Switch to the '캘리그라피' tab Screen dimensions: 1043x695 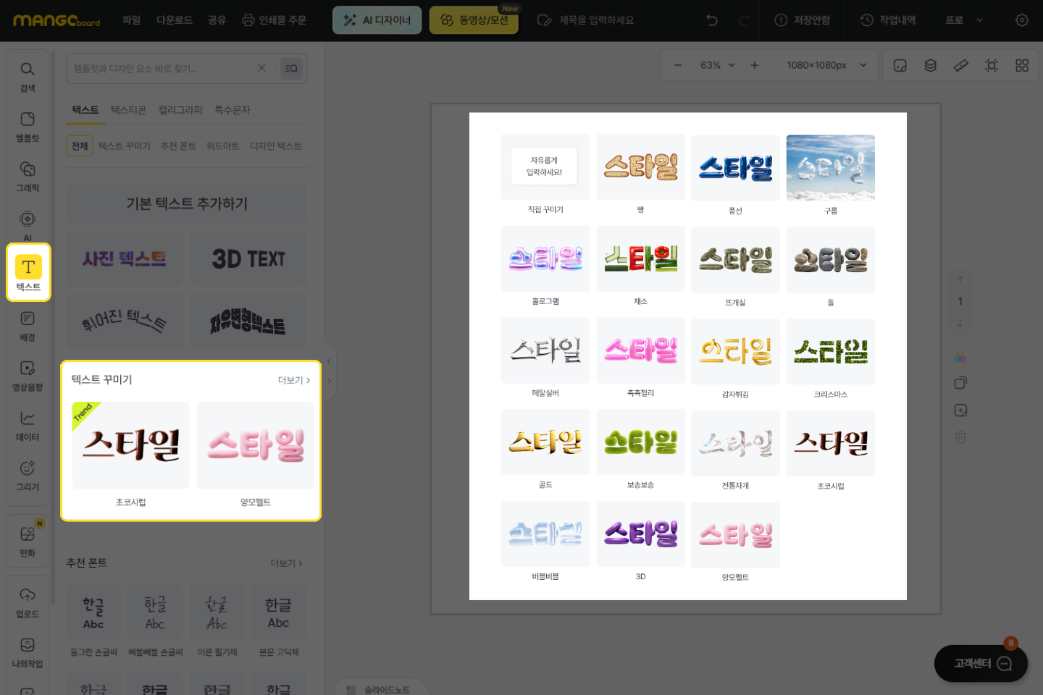[x=180, y=110]
